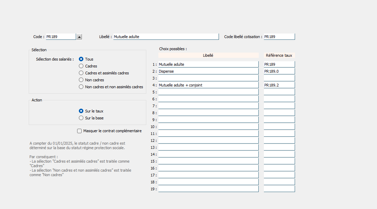Image resolution: width=377 pixels, height=209 pixels.
Task: Click the empty Libellé field in row 11
Action: 208,134
